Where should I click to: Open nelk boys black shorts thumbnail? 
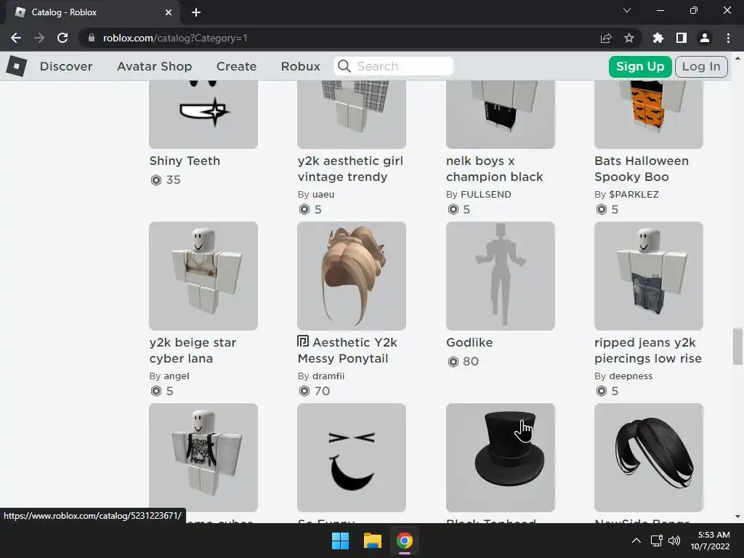(x=501, y=114)
